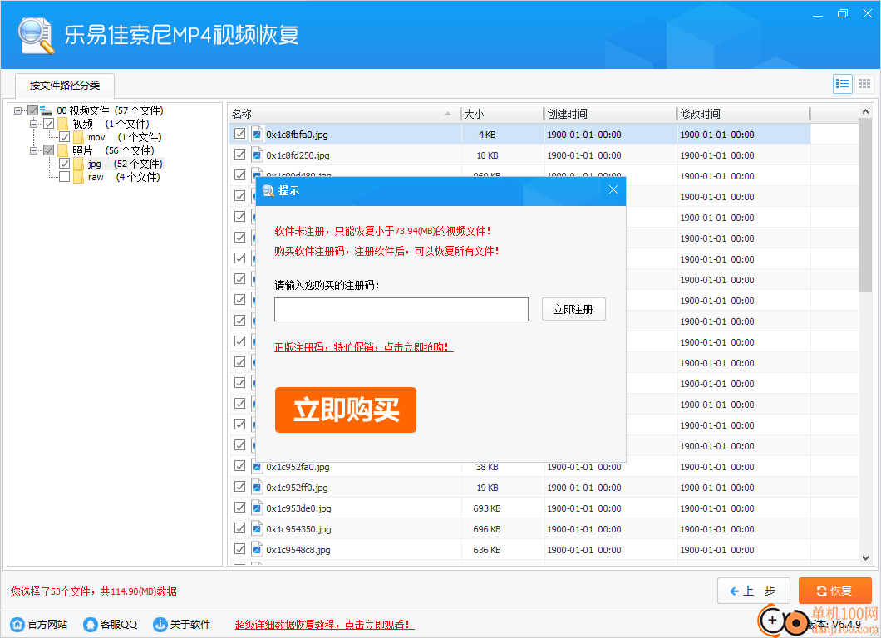Toggle checkbox for 00 视频文件 root
881x638 pixels.
pyautogui.click(x=33, y=110)
